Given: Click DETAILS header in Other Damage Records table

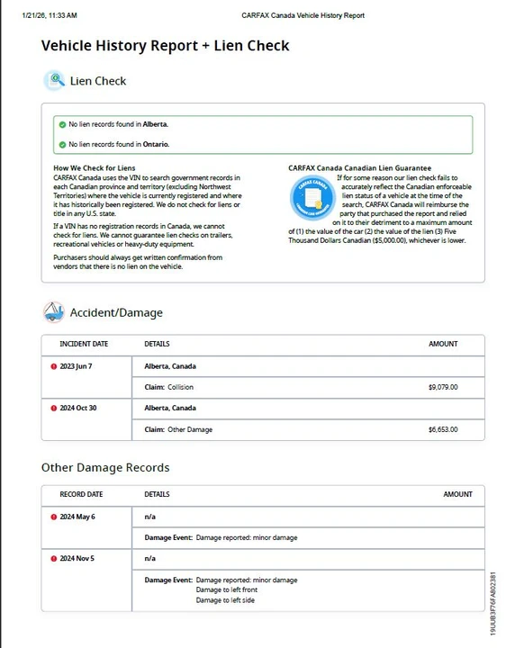Looking at the screenshot, I should [158, 494].
